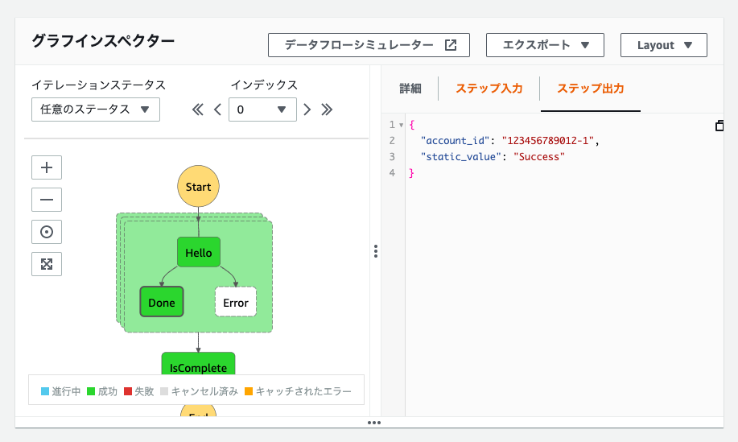Viewport: 738px width, 442px height.
Task: Click the "account_id" key in JSON output
Action: coord(456,141)
